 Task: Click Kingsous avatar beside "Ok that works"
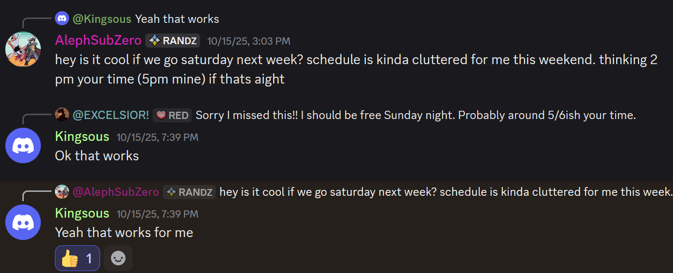pos(23,145)
